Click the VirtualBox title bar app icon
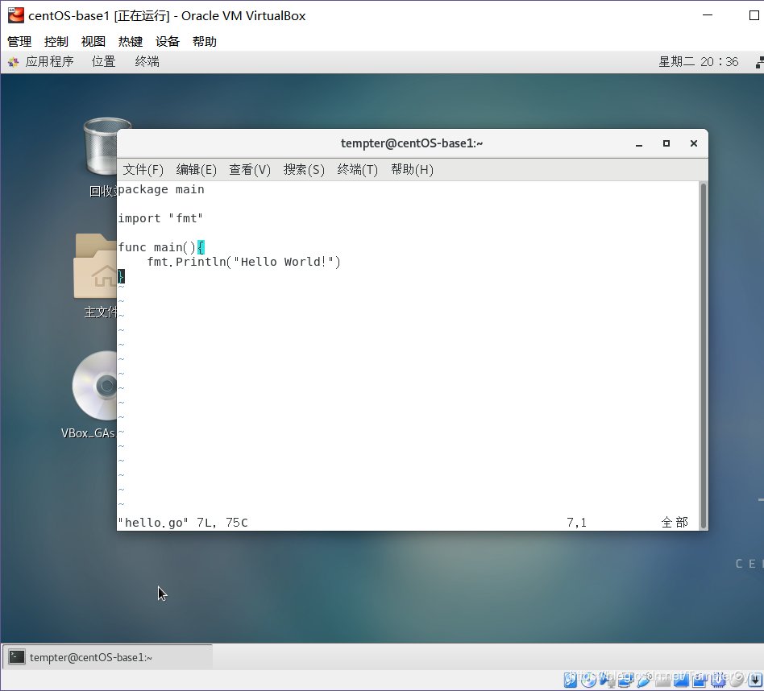Viewport: 764px width, 691px height. pos(15,15)
